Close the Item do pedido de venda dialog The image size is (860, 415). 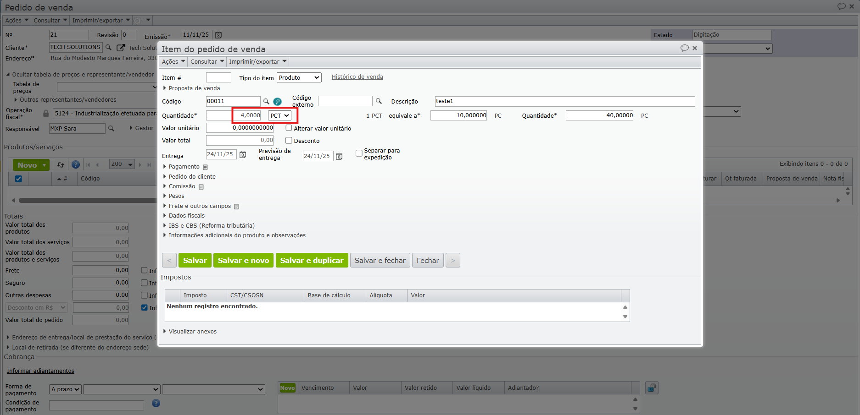point(695,48)
